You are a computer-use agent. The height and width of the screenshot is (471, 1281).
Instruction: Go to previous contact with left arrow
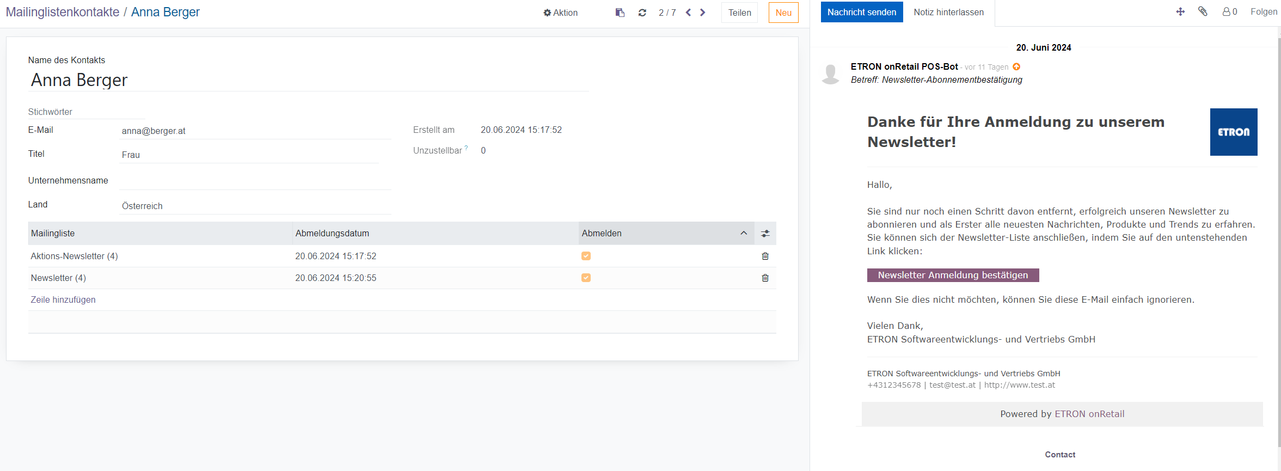(689, 13)
